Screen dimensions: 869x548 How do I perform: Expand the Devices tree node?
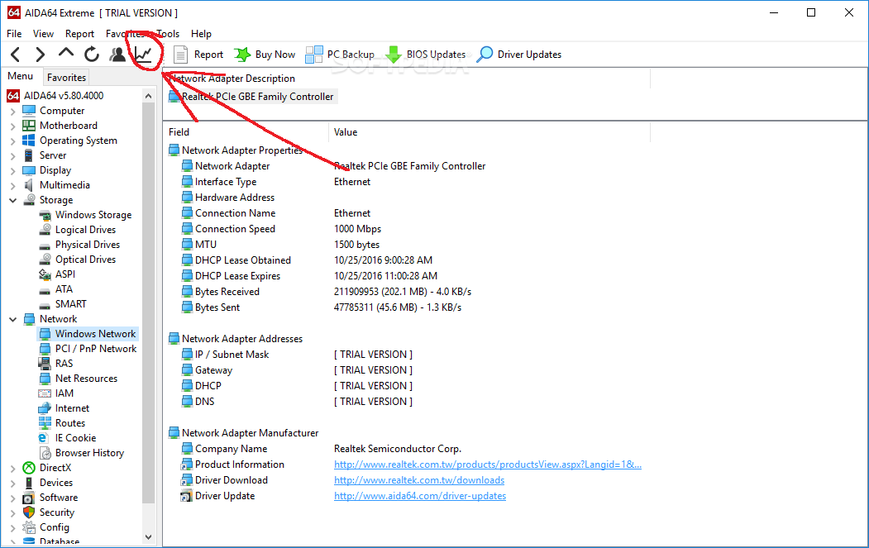(x=12, y=484)
